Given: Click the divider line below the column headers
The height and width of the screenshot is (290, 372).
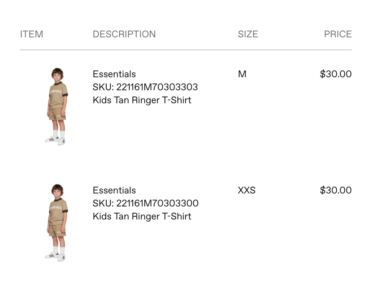Looking at the screenshot, I should tap(186, 50).
